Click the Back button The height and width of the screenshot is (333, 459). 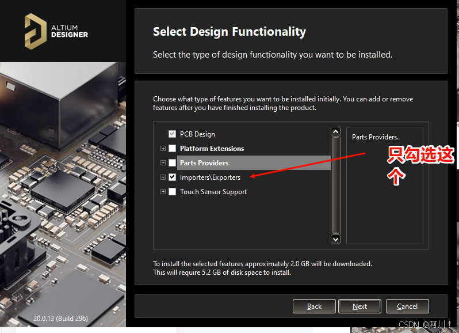pyautogui.click(x=314, y=306)
